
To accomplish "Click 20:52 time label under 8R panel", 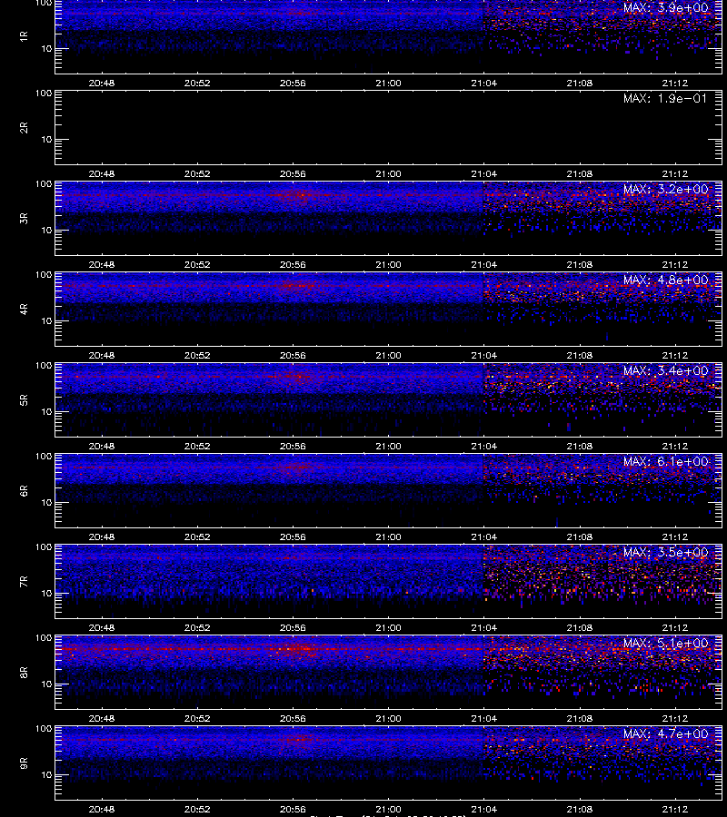I will (x=197, y=719).
